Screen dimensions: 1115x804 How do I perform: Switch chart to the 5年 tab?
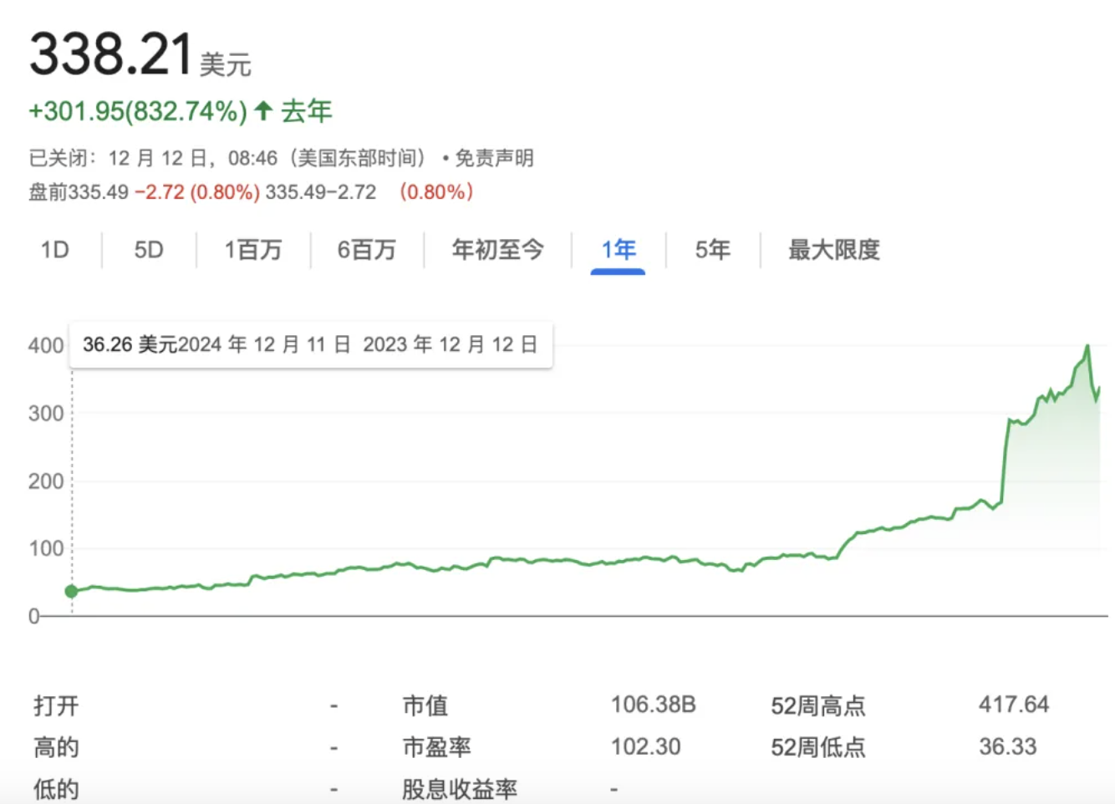pyautogui.click(x=713, y=250)
